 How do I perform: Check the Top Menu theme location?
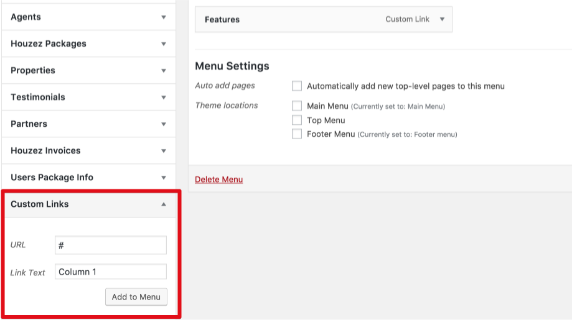point(296,120)
